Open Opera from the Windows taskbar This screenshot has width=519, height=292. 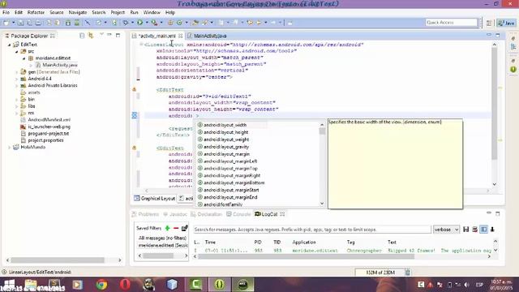pos(125,285)
